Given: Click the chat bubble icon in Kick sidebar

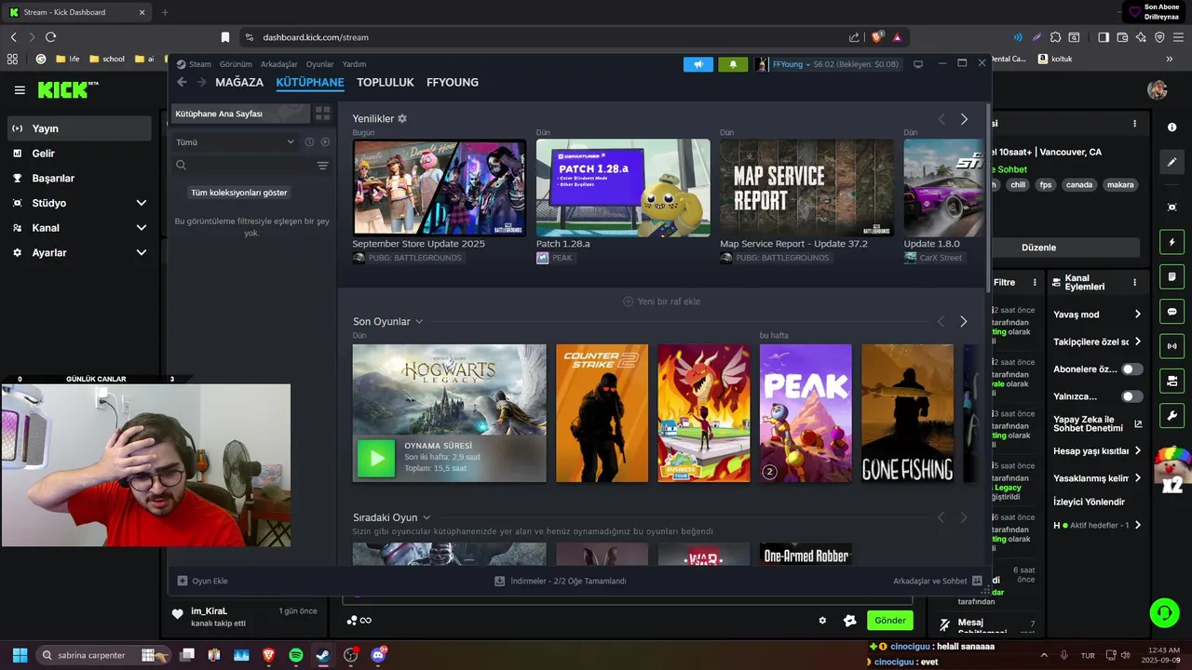Looking at the screenshot, I should point(1172,312).
